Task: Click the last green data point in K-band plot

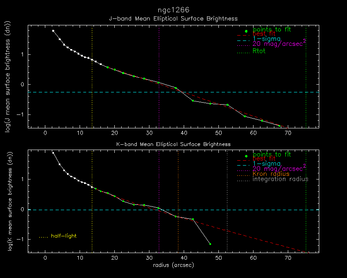Action: tap(210, 244)
